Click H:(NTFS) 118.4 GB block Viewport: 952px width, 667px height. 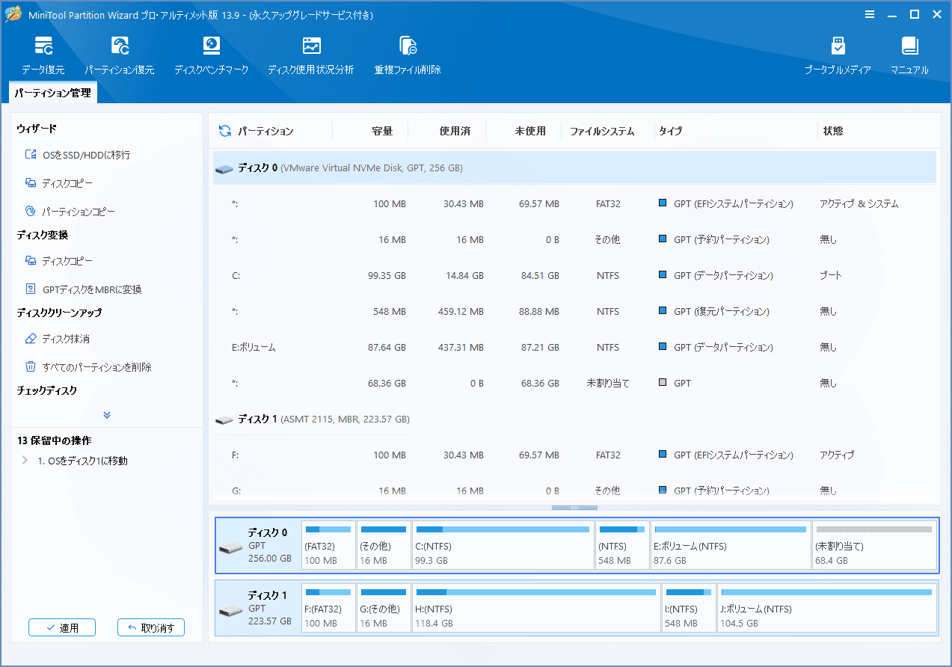[536, 608]
